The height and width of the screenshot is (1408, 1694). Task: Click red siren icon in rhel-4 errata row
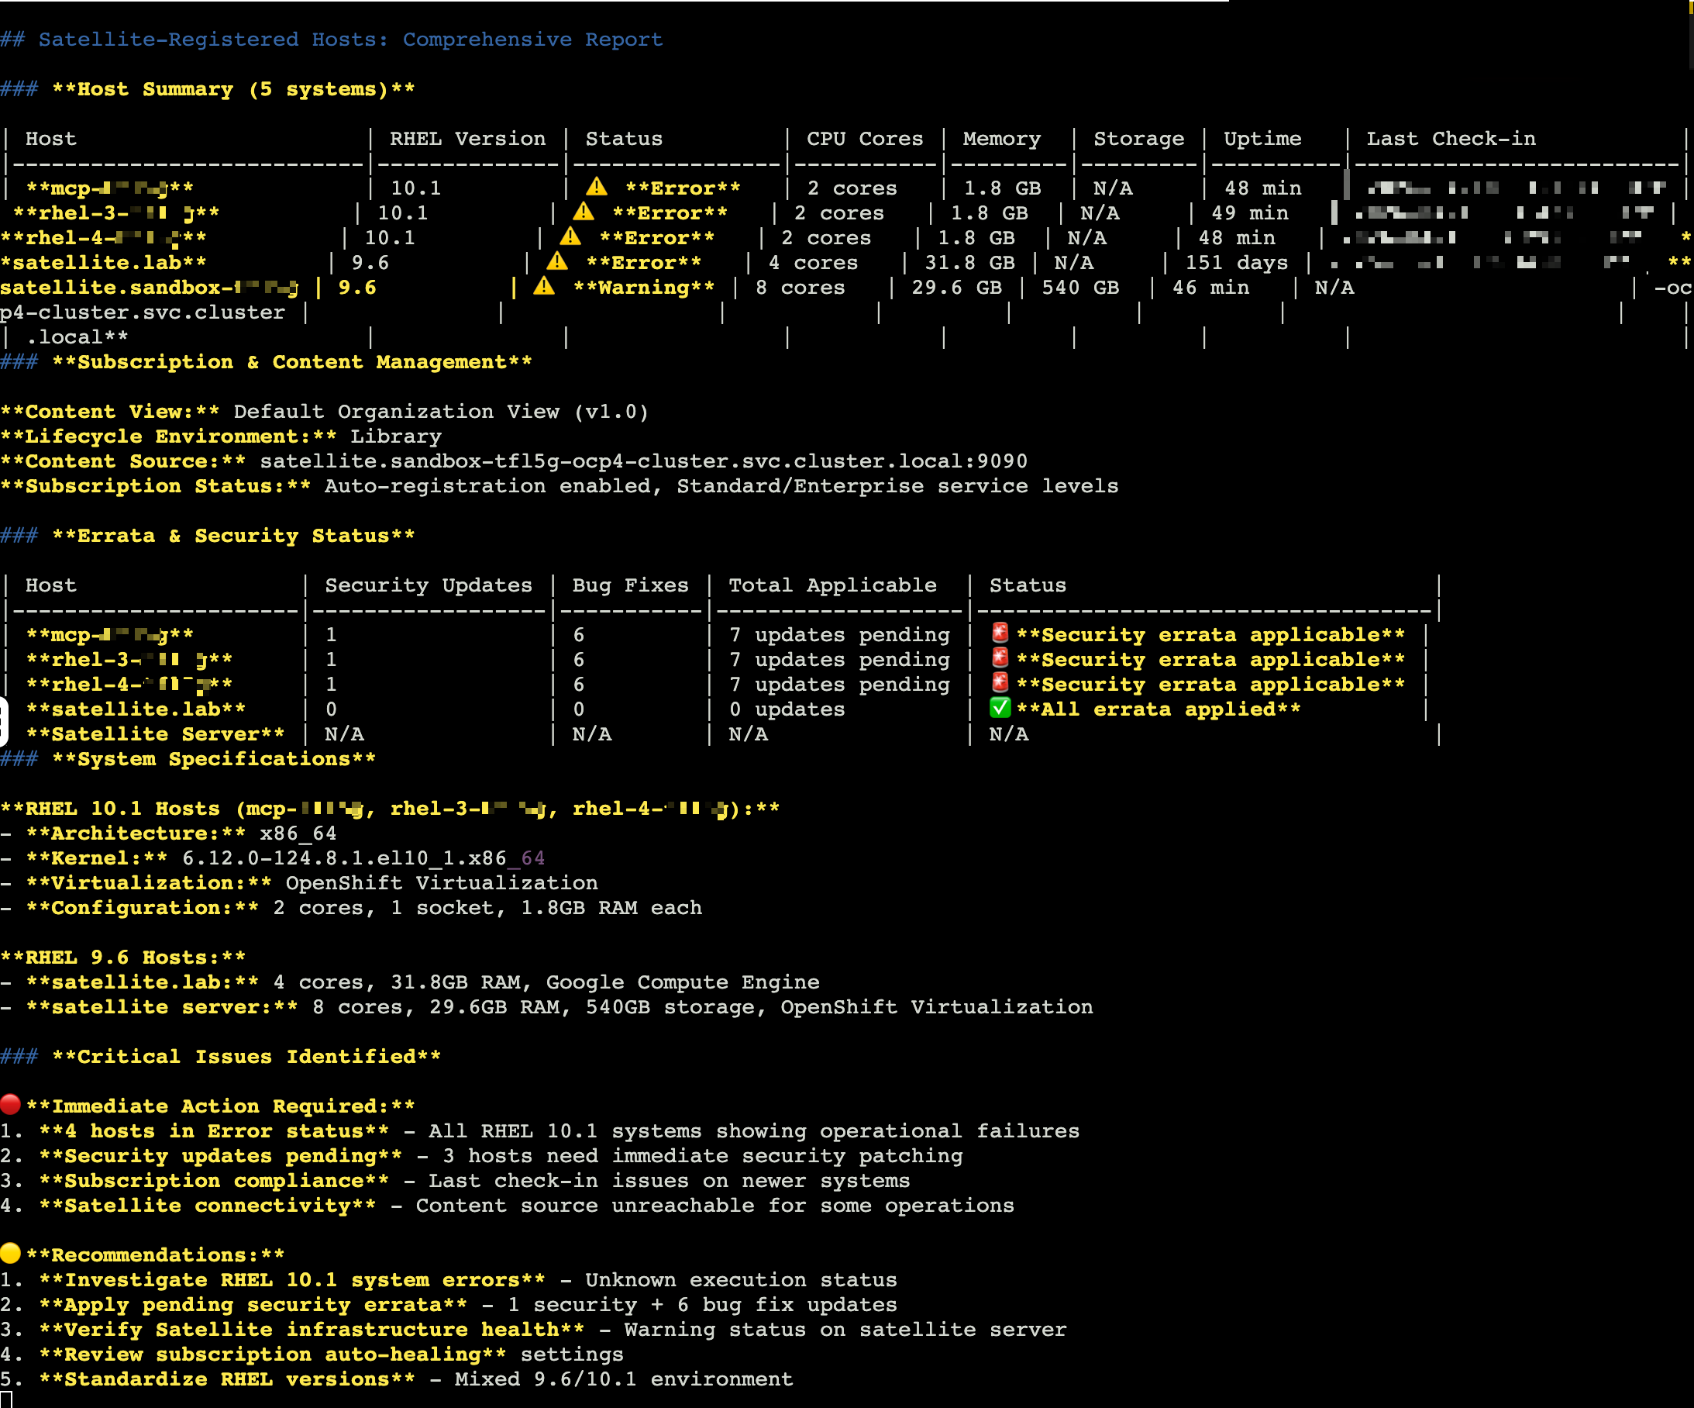pos(1000,683)
